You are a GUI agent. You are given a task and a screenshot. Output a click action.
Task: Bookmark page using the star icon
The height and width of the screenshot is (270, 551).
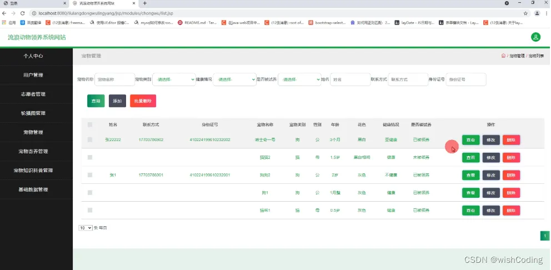coord(525,13)
